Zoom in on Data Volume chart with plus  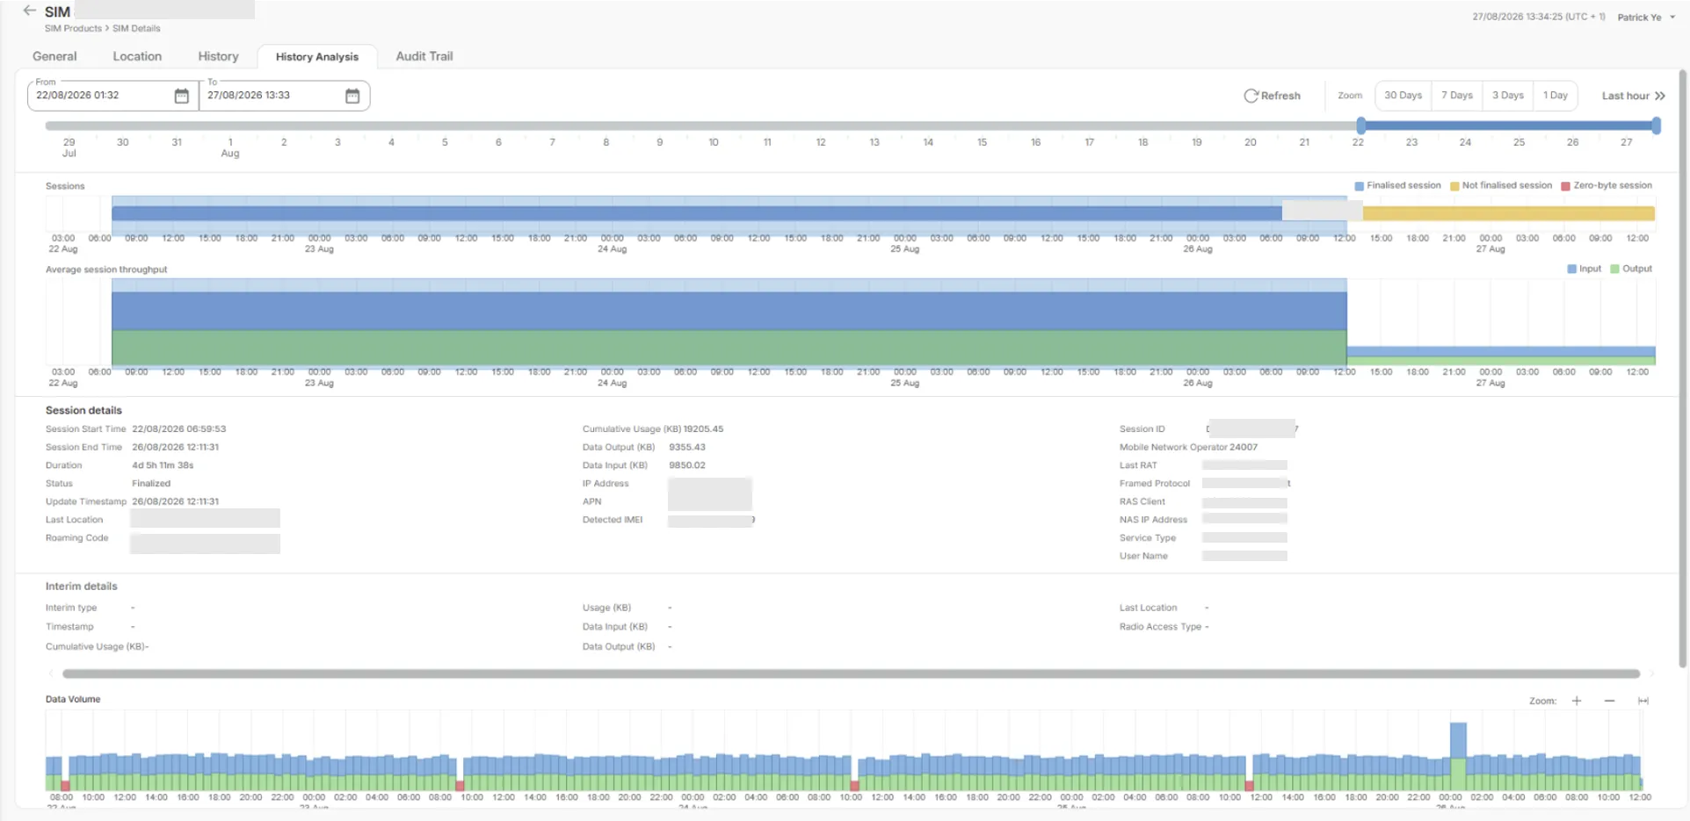(x=1577, y=701)
